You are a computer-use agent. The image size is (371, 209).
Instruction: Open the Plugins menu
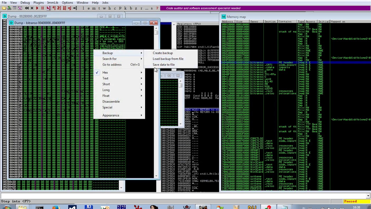click(x=39, y=3)
